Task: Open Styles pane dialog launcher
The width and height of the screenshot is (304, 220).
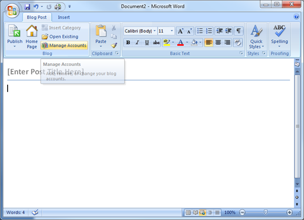Action: pyautogui.click(x=264, y=53)
